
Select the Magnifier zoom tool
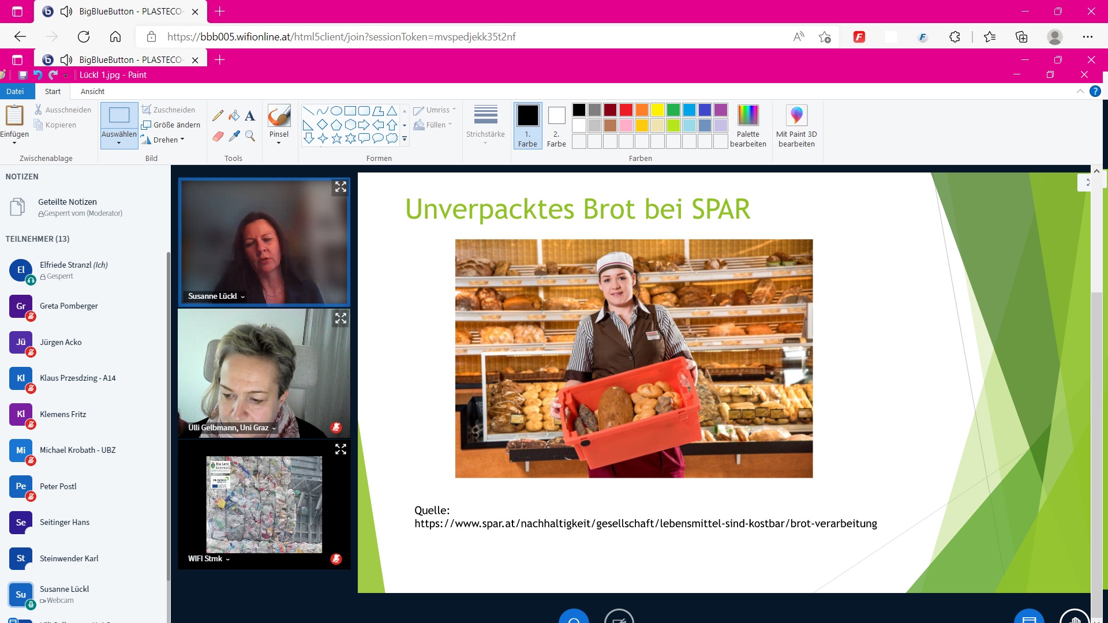coord(250,136)
